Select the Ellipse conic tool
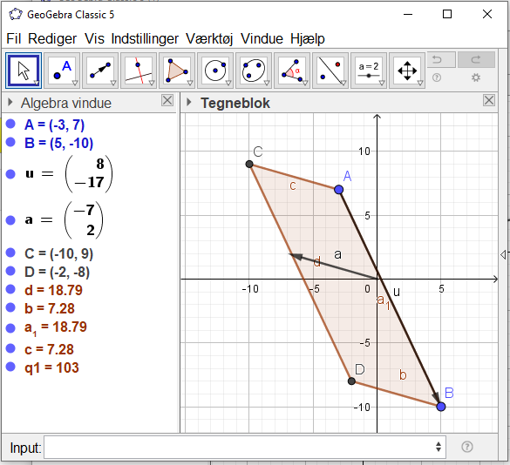 click(254, 71)
